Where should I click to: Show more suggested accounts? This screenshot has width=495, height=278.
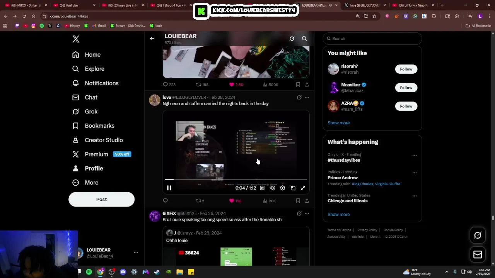pos(338,123)
